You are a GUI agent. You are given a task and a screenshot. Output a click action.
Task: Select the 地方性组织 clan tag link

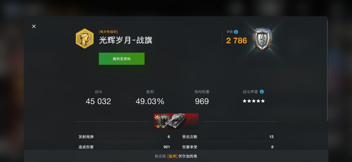coord(108,32)
